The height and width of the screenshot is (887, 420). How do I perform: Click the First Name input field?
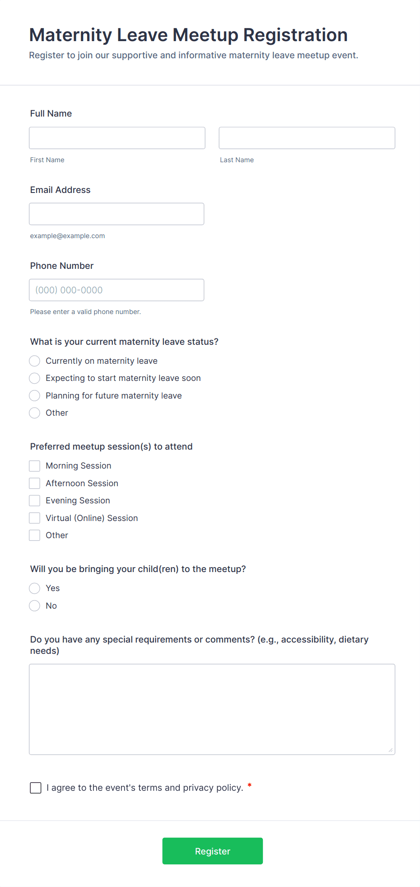tap(117, 138)
